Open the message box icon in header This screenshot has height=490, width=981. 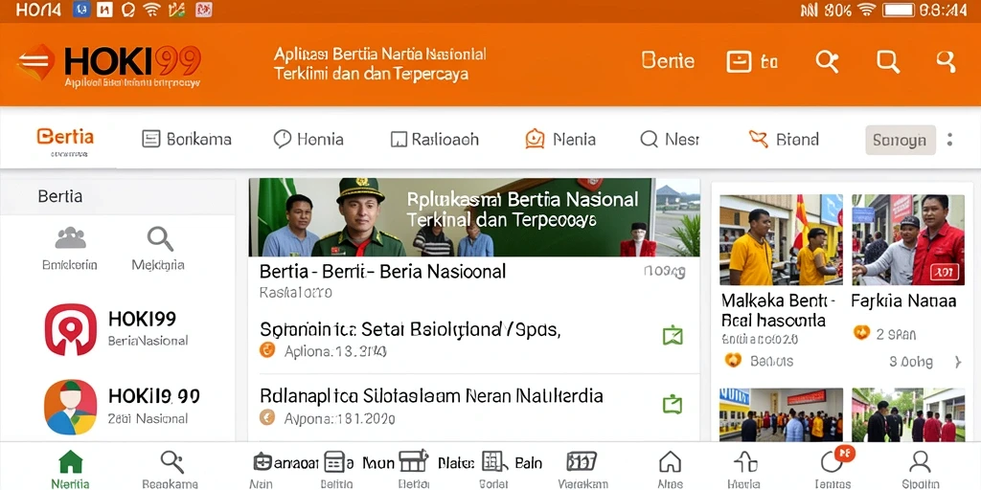pyautogui.click(x=739, y=61)
